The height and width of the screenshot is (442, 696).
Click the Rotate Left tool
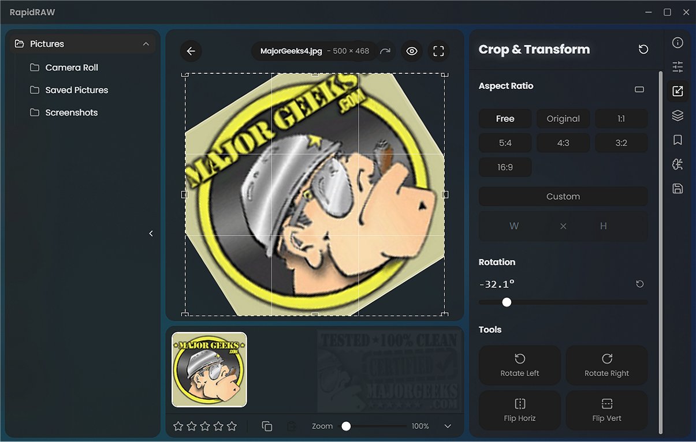[x=520, y=365]
